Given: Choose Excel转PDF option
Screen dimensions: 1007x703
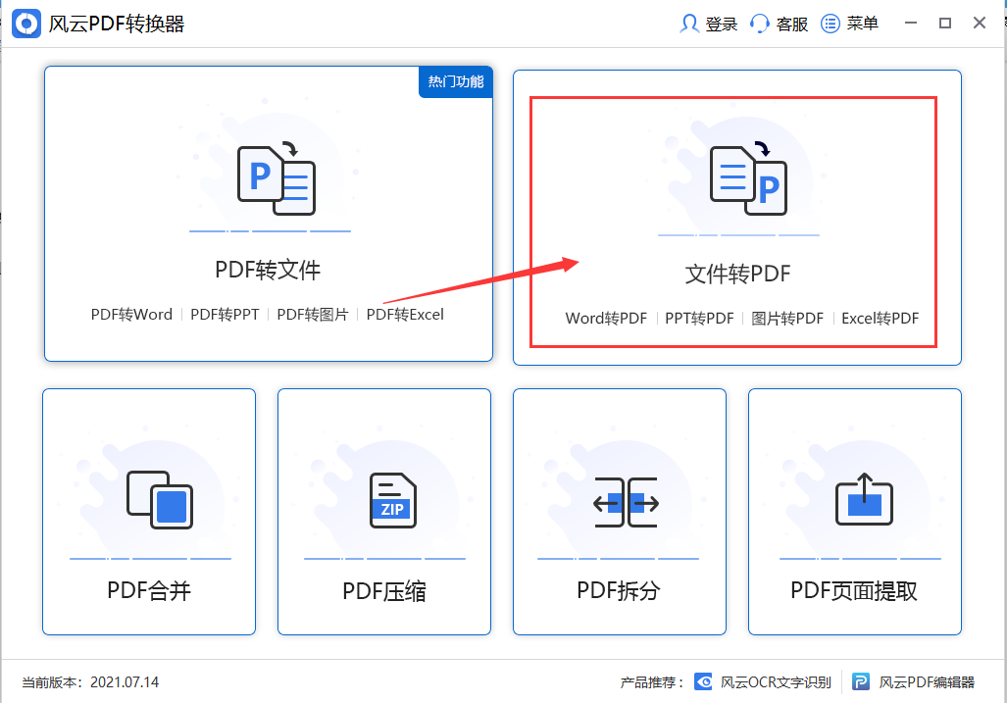Looking at the screenshot, I should pos(881,319).
